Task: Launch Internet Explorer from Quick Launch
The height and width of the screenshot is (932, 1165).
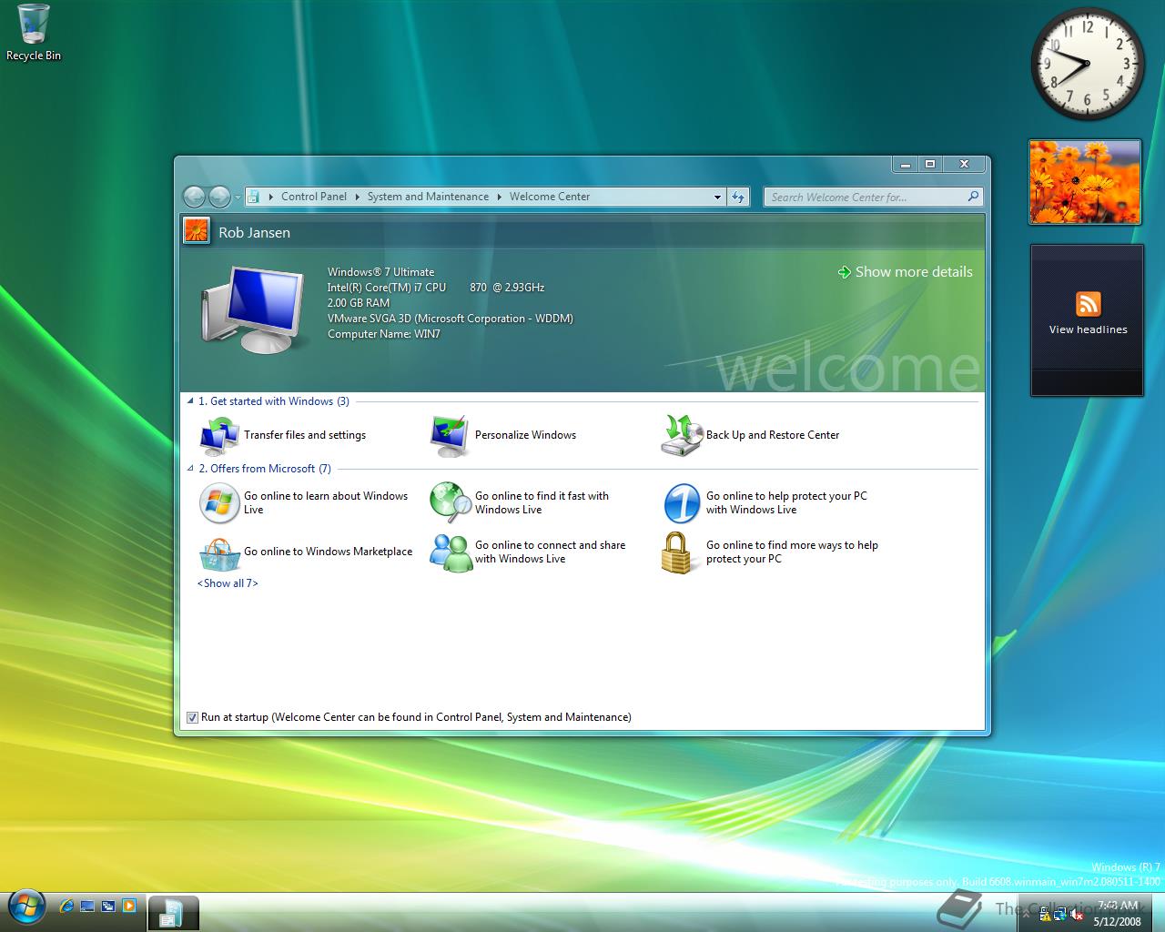Action: coord(66,906)
